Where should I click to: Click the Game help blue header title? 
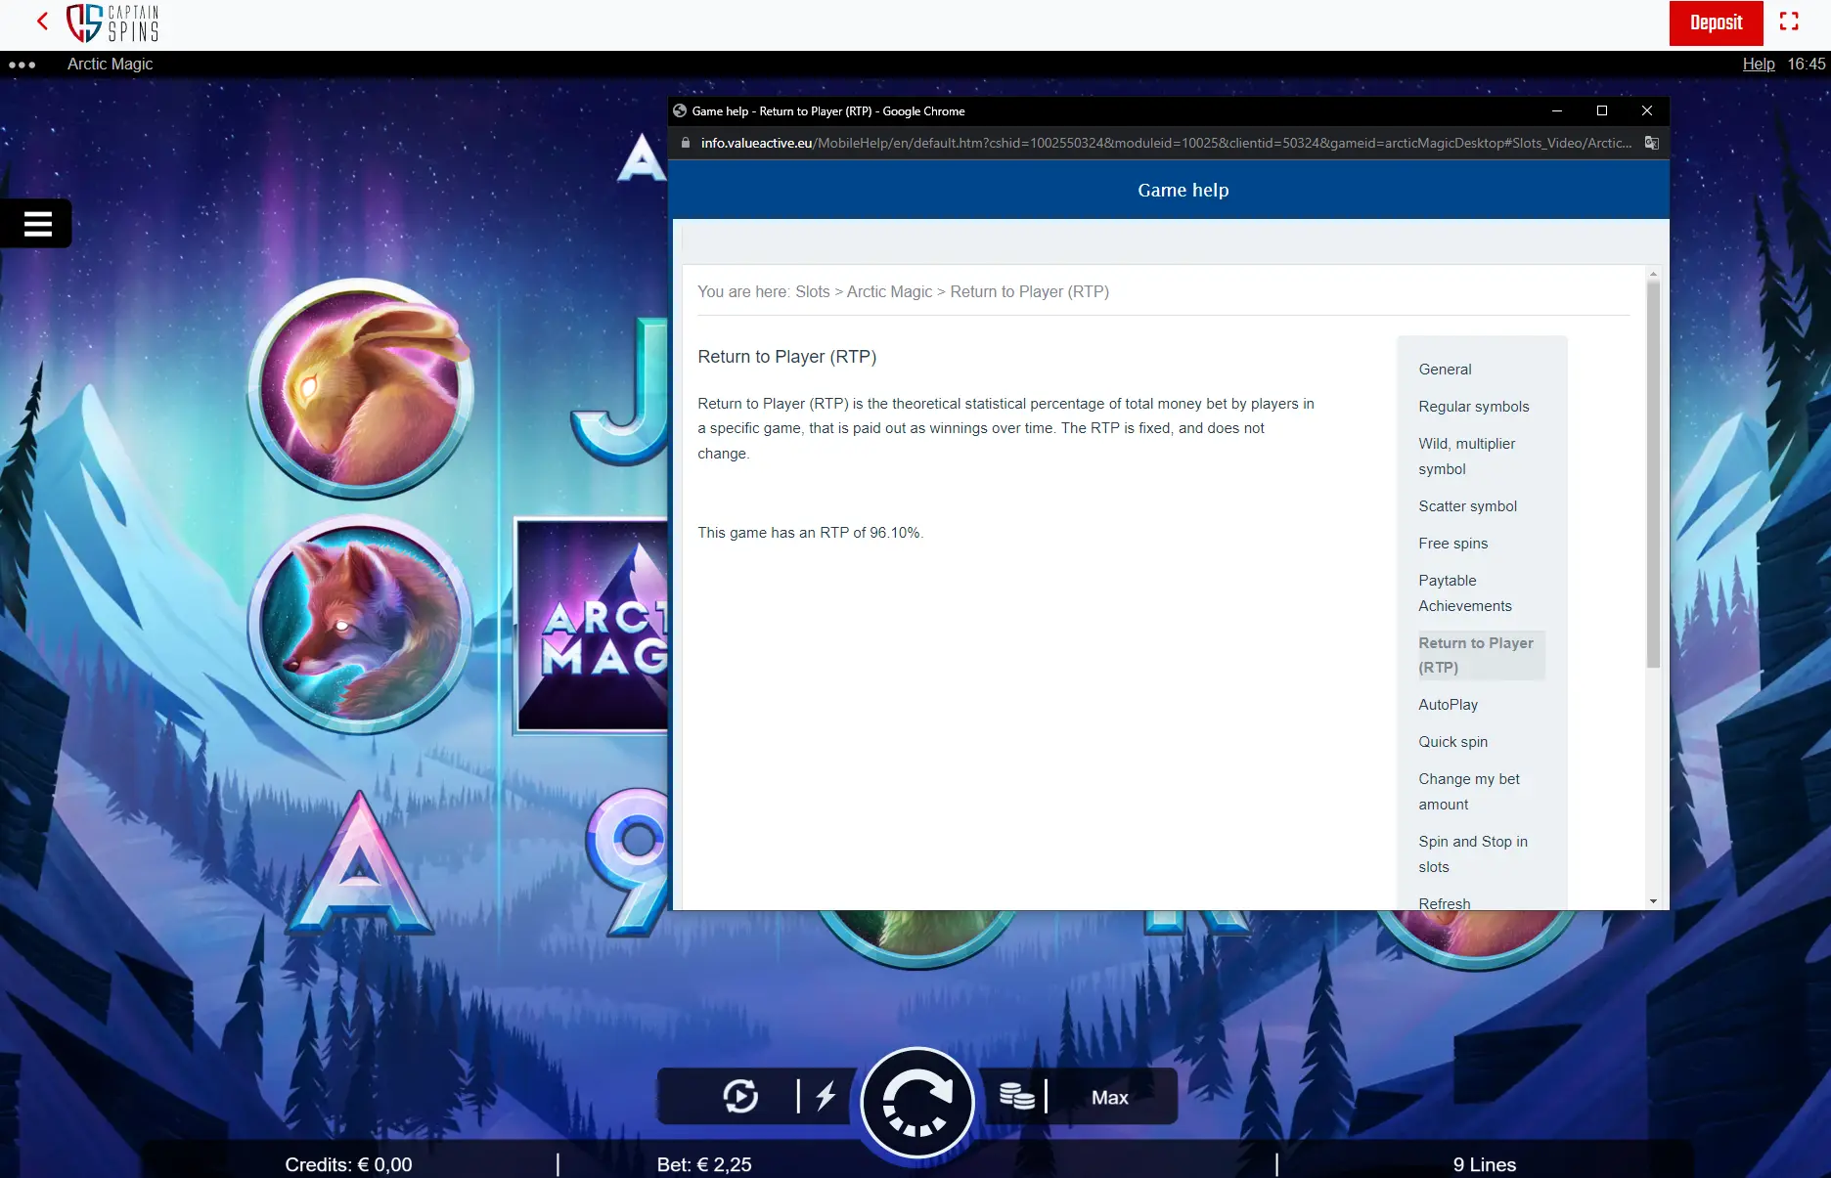(1183, 190)
